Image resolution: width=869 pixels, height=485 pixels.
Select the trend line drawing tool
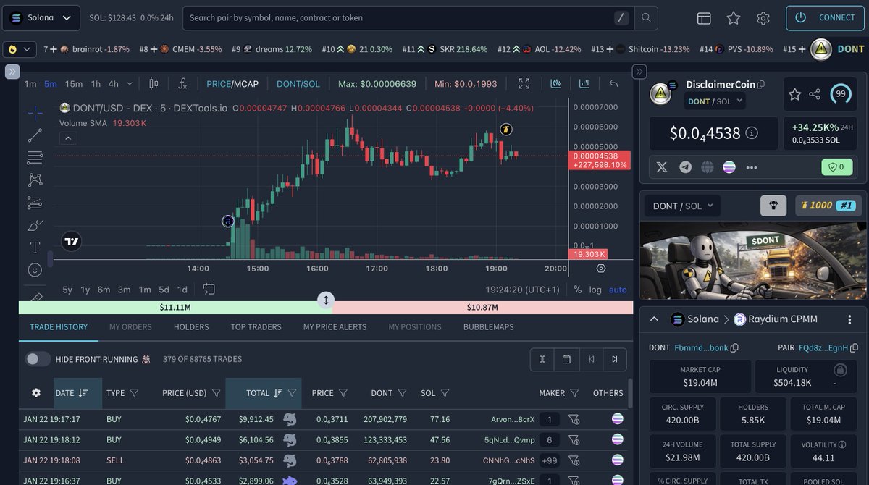coord(35,135)
